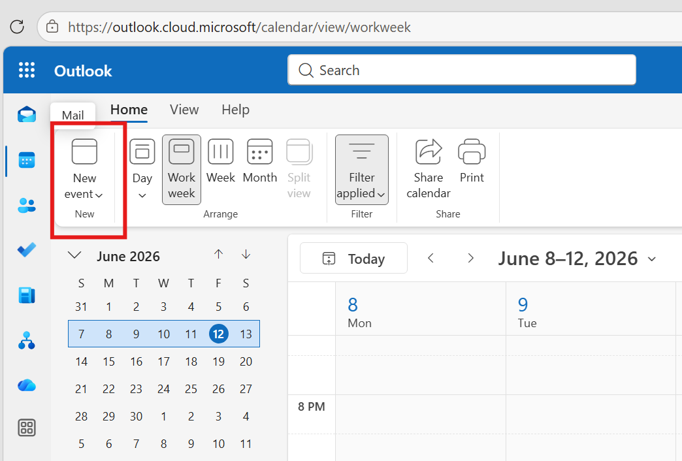Open the Org Explorer icon in sidebar
Screen dimensions: 682x461
tap(27, 341)
